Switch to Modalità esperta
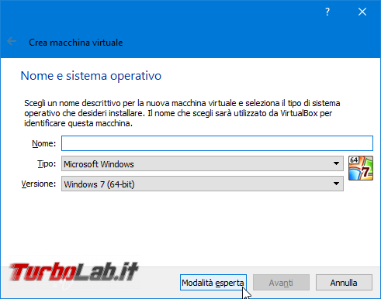381x299 pixels. [x=213, y=283]
